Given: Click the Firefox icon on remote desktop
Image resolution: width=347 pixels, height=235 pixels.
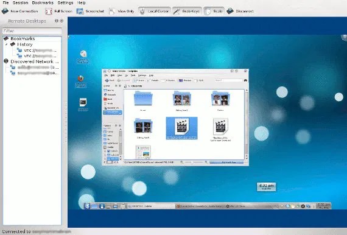Looking at the screenshot, I should pyautogui.click(x=81, y=81).
